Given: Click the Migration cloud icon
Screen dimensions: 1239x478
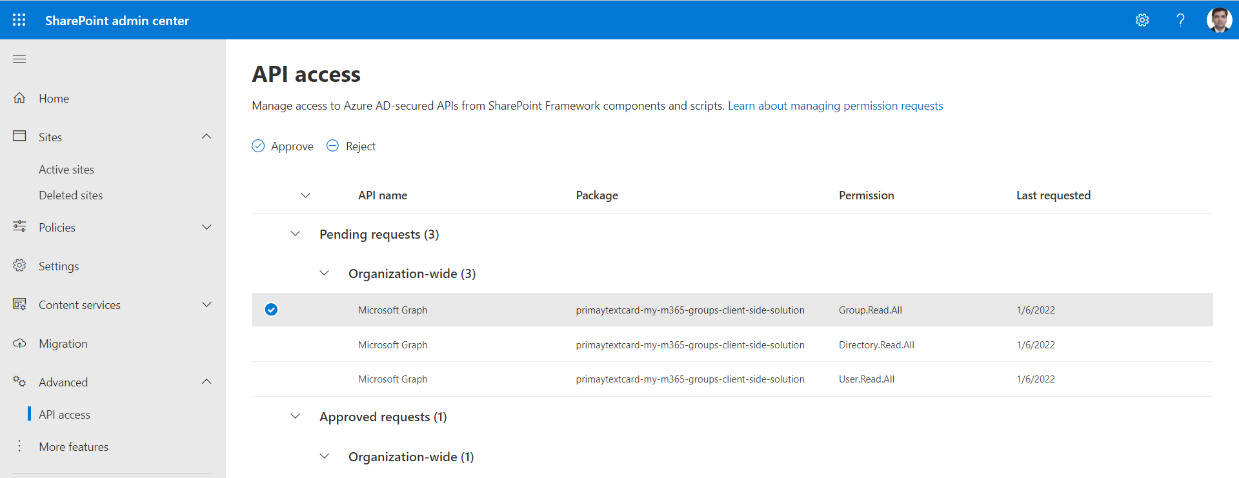Looking at the screenshot, I should [x=19, y=343].
